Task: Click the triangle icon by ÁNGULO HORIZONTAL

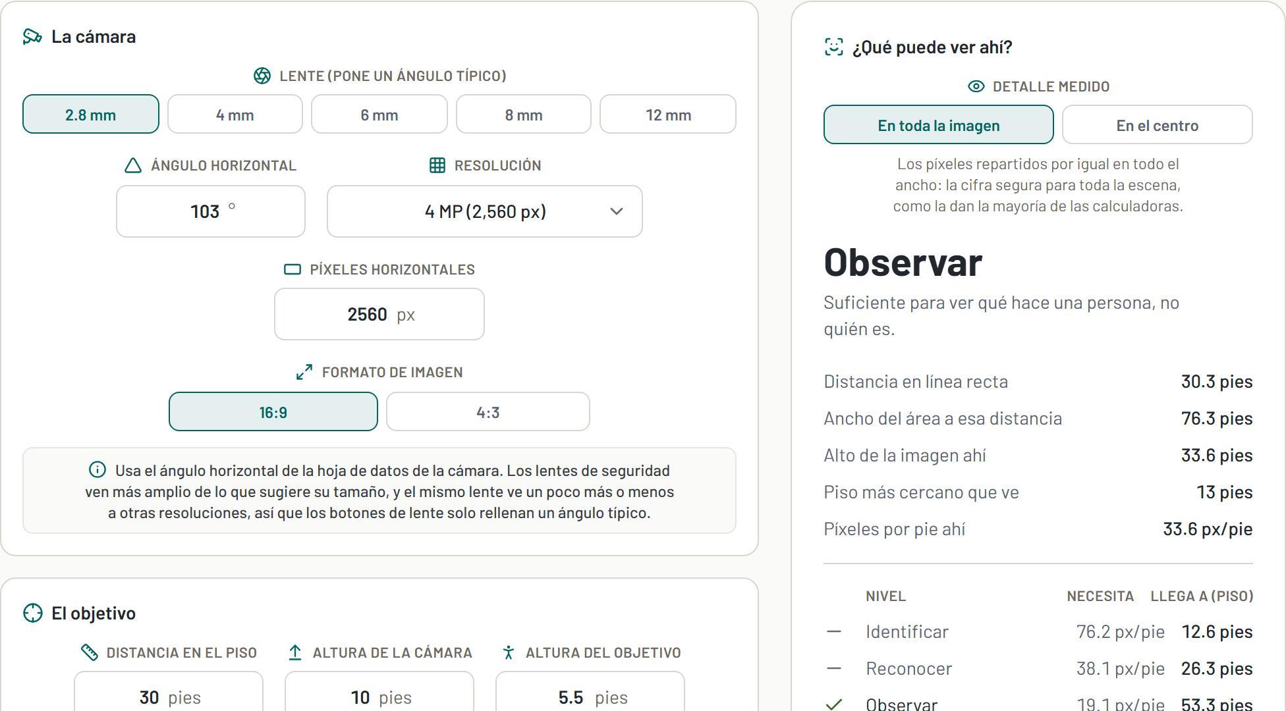Action: (133, 165)
